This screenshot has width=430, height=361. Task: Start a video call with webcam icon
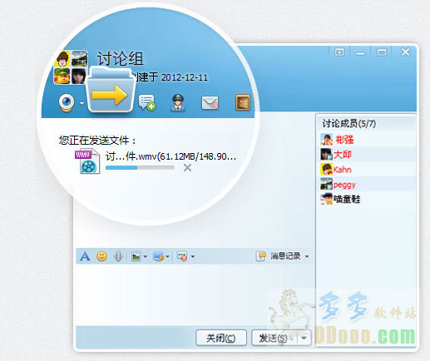pyautogui.click(x=67, y=102)
